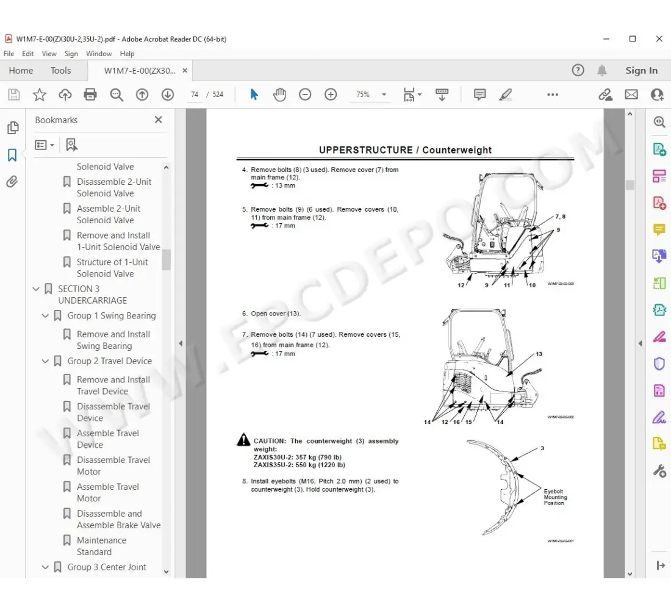
Task: Select the Hand pan tool
Action: click(279, 95)
